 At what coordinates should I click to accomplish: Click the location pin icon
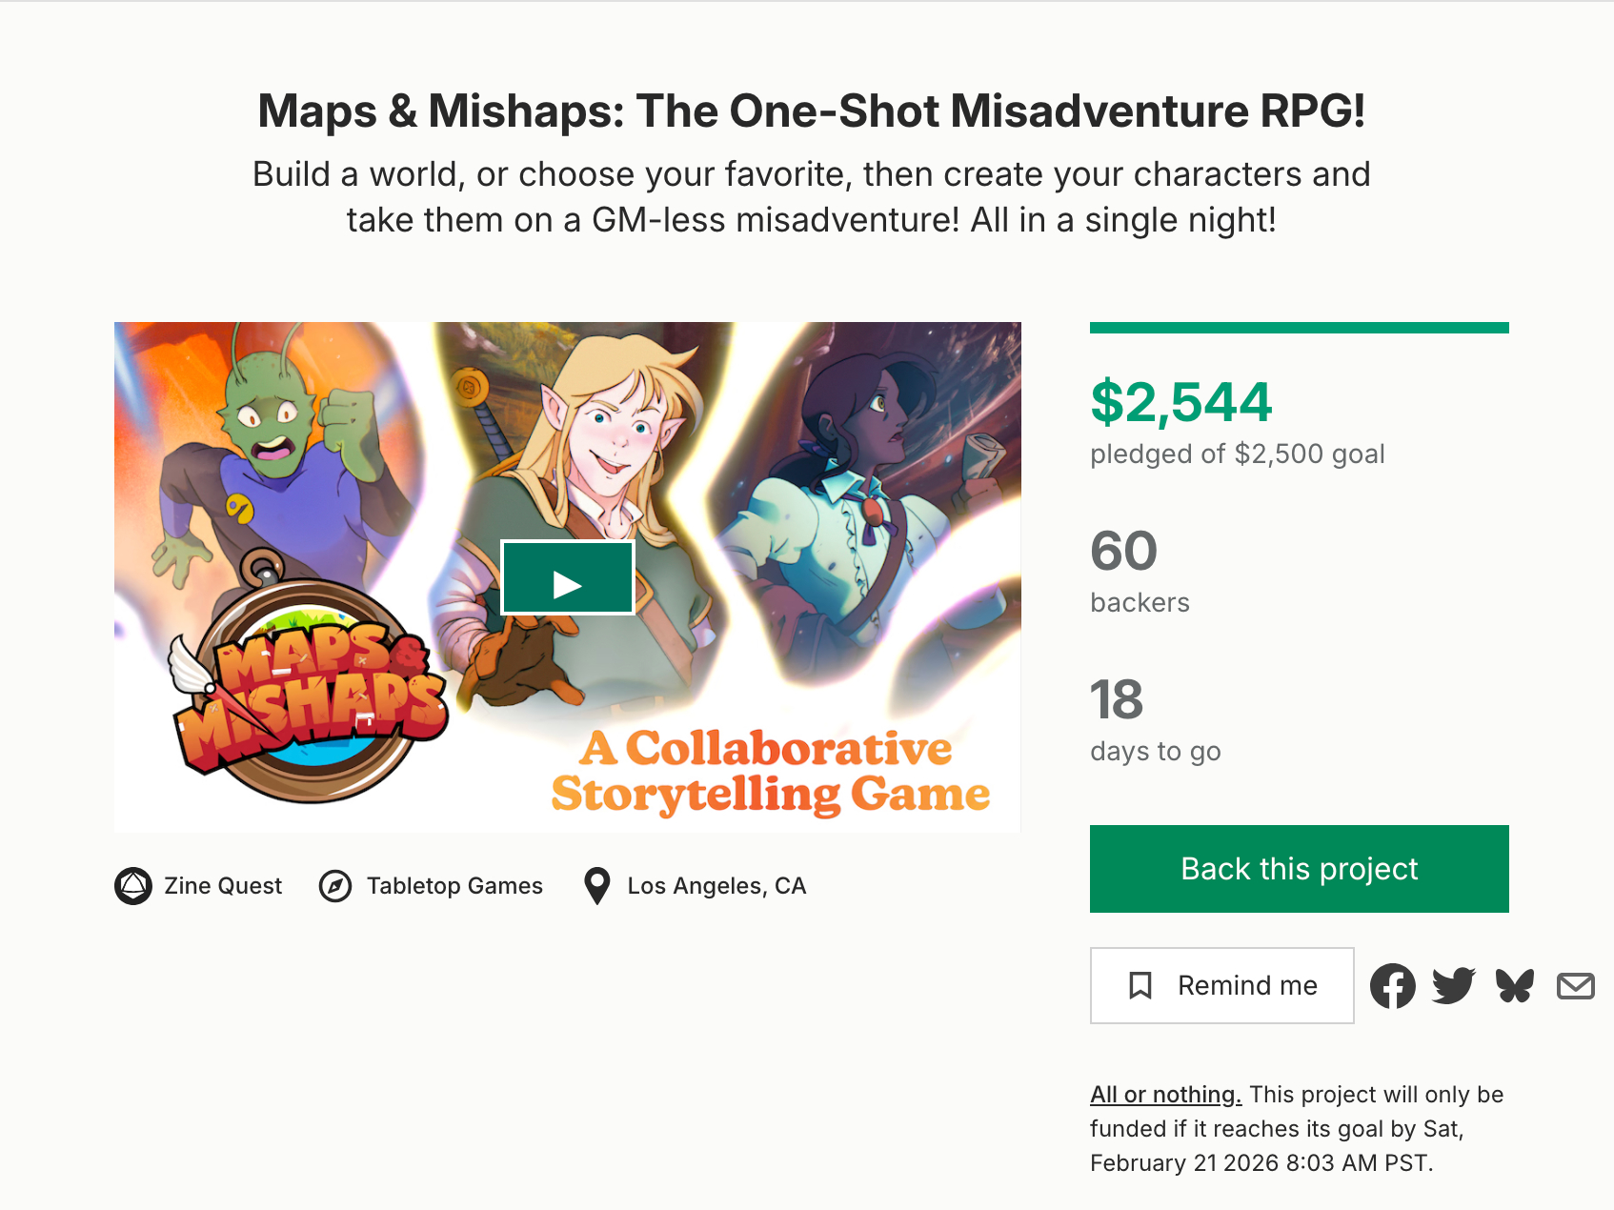tap(597, 886)
